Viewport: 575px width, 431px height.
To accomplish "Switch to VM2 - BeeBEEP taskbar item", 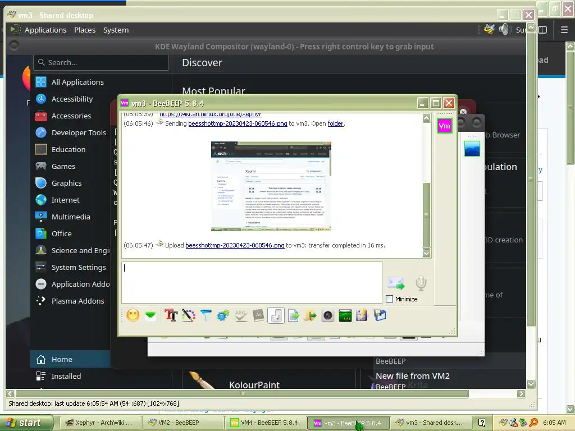I will click(x=182, y=423).
